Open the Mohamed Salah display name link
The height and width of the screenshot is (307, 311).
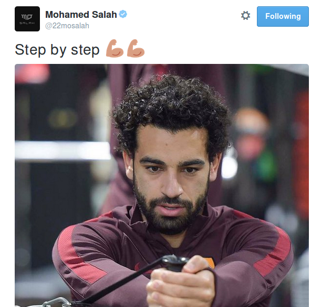(x=81, y=15)
